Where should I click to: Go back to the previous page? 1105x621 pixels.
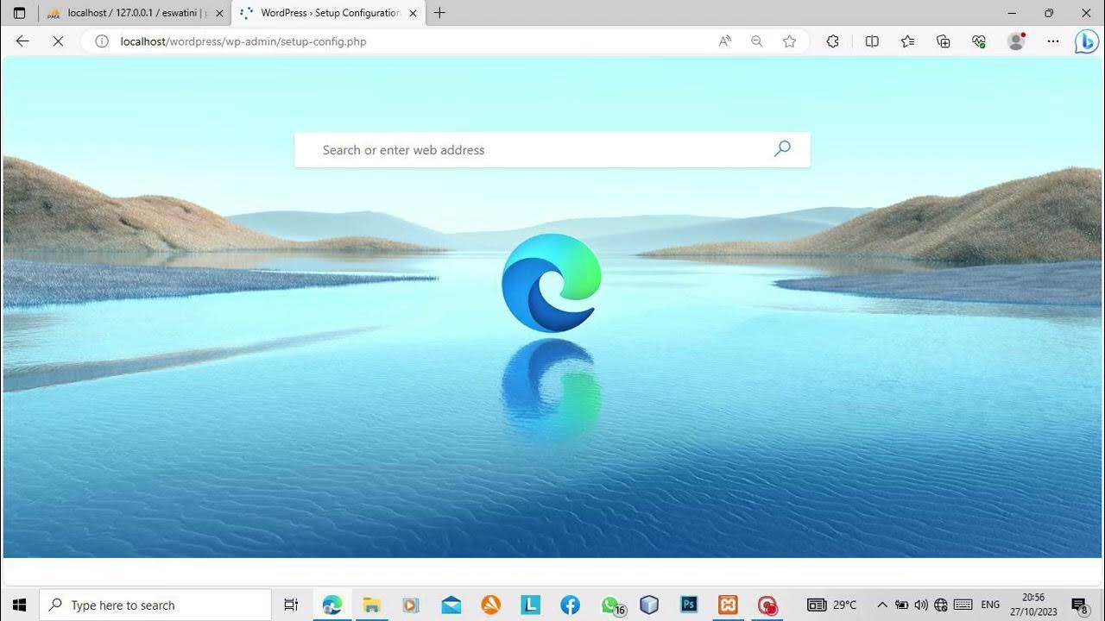22,41
